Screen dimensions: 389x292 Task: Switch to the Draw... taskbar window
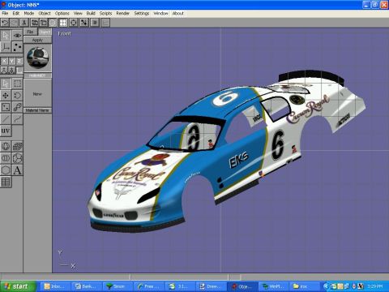click(211, 286)
